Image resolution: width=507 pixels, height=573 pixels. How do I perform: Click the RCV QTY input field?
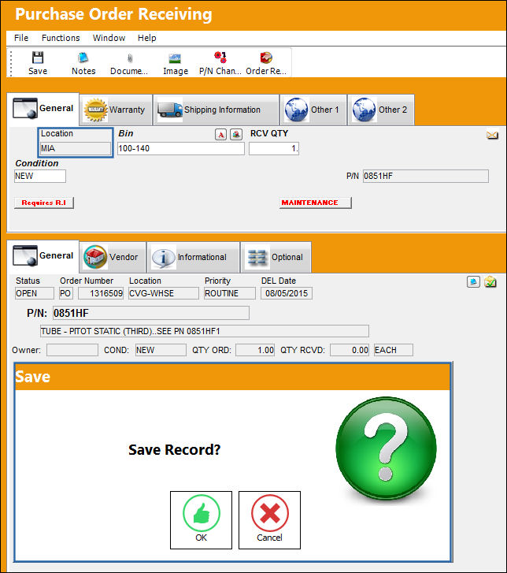(274, 148)
